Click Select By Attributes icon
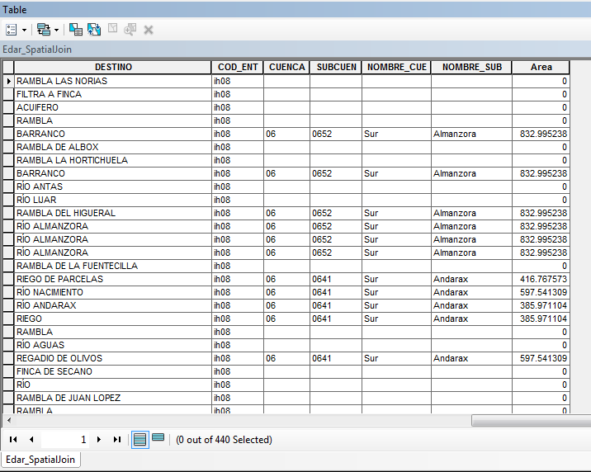Screen dimensions: 591x472 (x=76, y=30)
